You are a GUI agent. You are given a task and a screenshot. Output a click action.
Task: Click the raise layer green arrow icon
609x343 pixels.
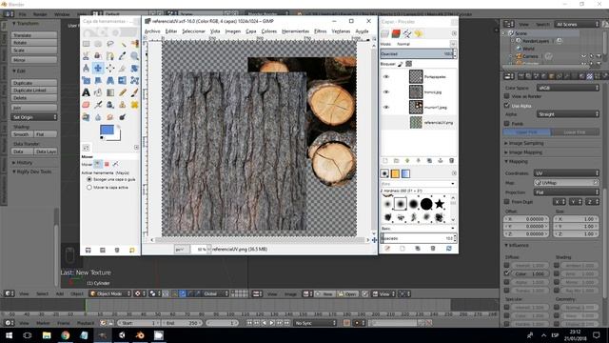click(407, 161)
